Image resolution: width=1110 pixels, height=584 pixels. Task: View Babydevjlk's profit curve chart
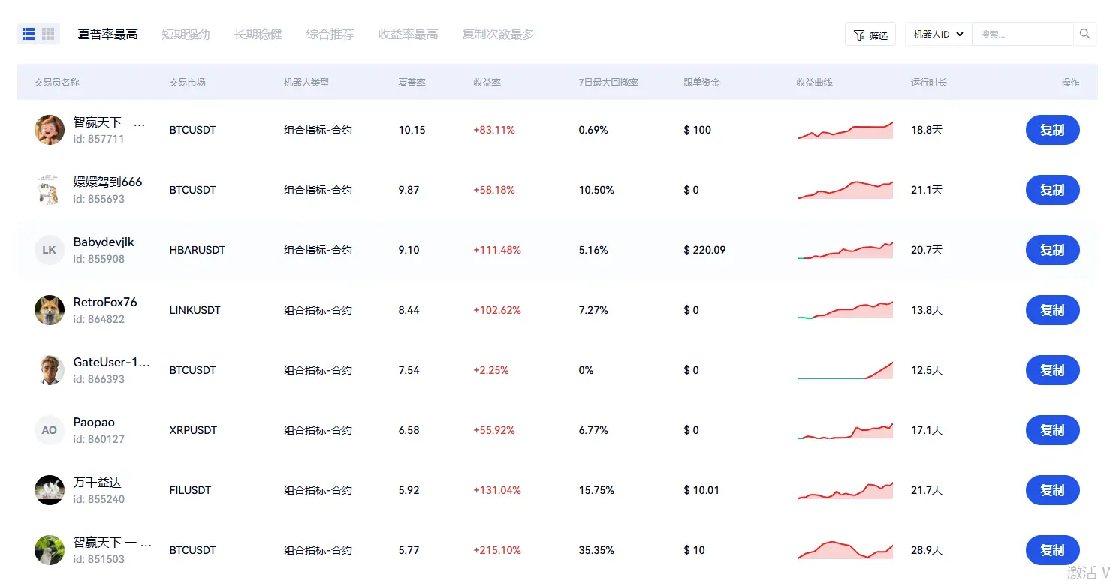click(845, 250)
